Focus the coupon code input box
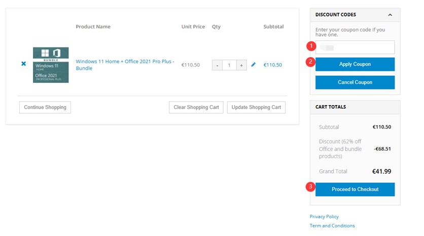 coord(355,48)
